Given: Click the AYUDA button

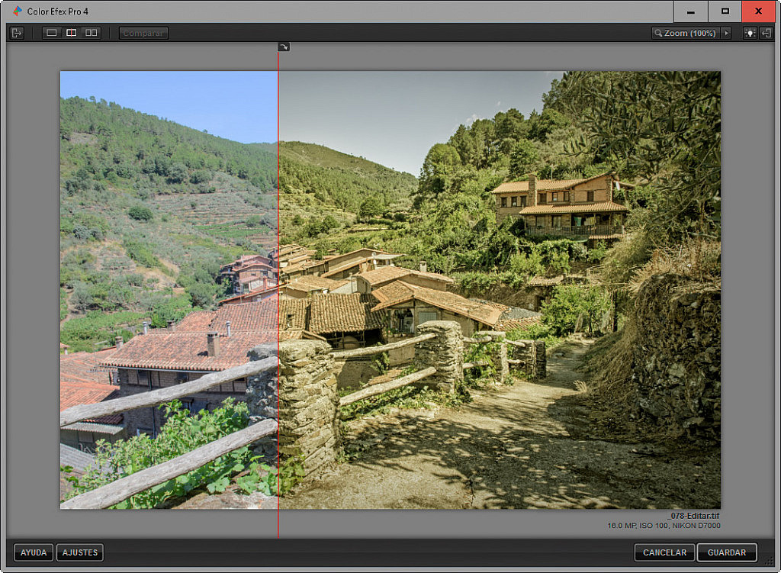Looking at the screenshot, I should (33, 552).
